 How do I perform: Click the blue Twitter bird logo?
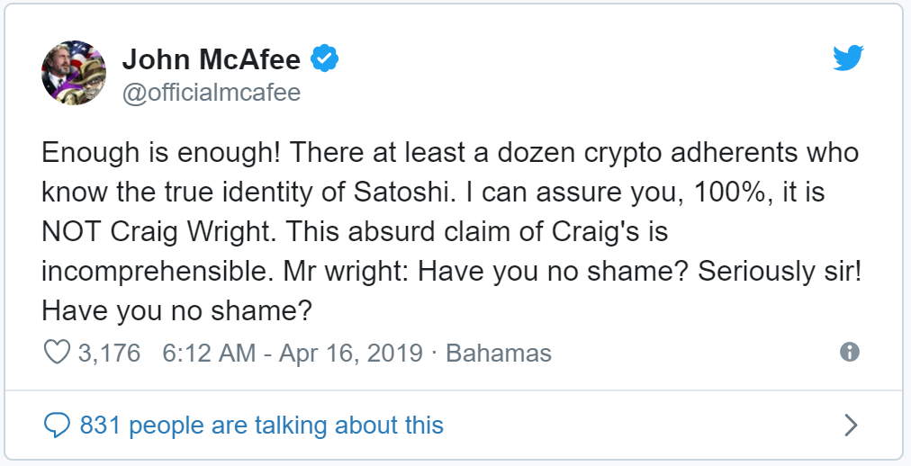coord(848,59)
